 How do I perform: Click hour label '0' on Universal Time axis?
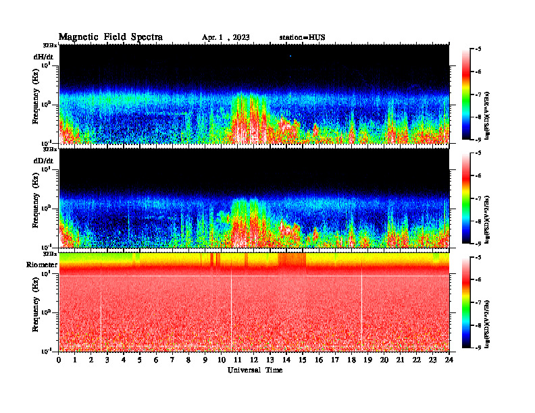59,360
